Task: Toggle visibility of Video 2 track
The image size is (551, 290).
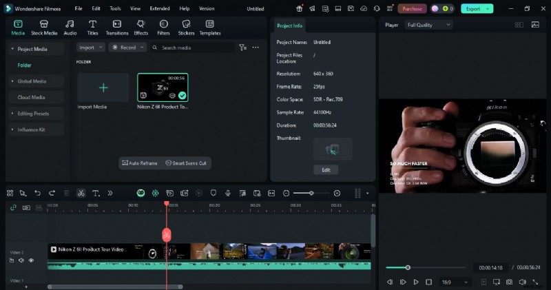Action: coord(31,260)
